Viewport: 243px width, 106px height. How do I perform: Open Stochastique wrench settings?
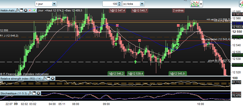coord(30,93)
